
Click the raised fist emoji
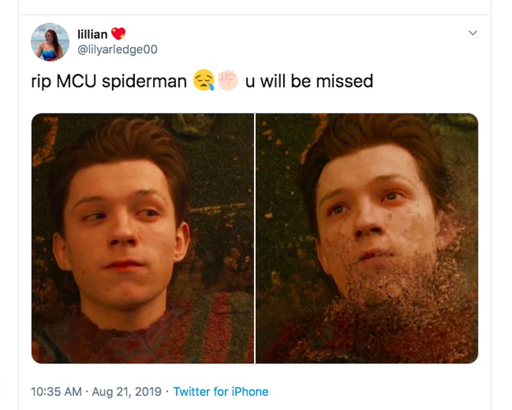pyautogui.click(x=228, y=80)
